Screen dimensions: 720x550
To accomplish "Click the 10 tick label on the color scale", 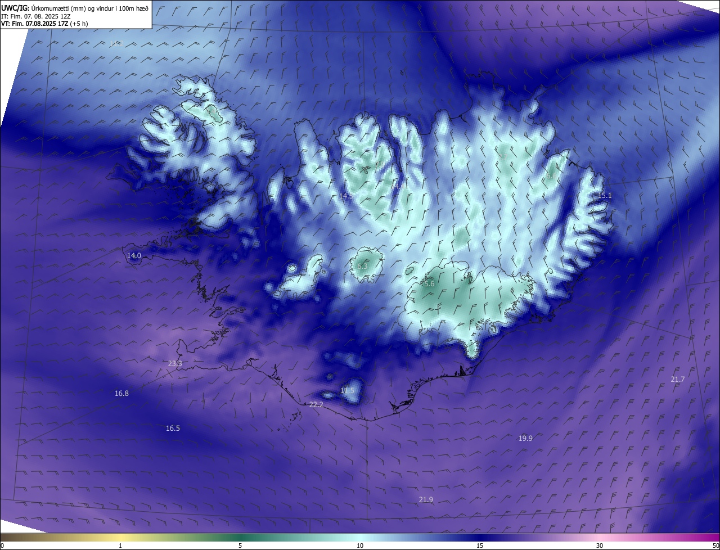I will pyautogui.click(x=360, y=546).
